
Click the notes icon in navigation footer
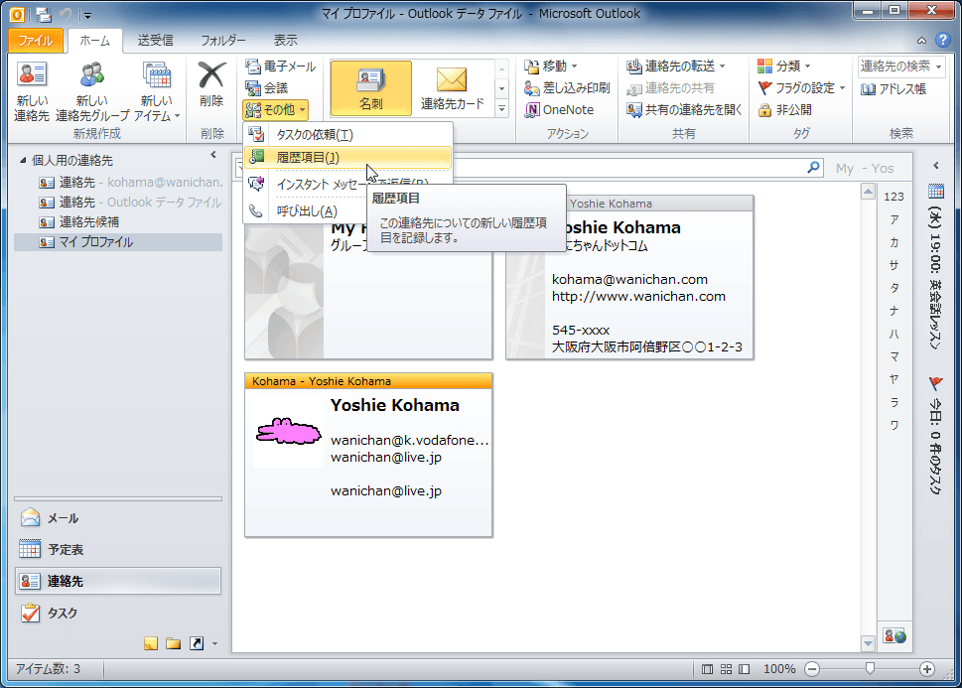[150, 643]
